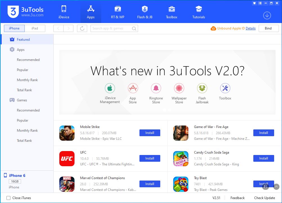Install the UFC app

point(150,158)
